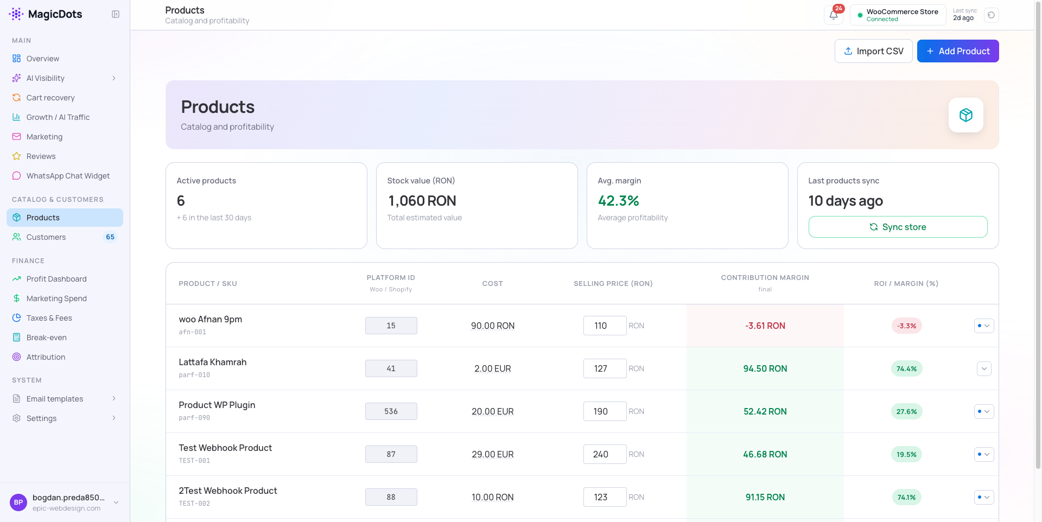Expand the Email templates submenu chevron
Viewport: 1042px width, 522px height.
click(x=114, y=399)
